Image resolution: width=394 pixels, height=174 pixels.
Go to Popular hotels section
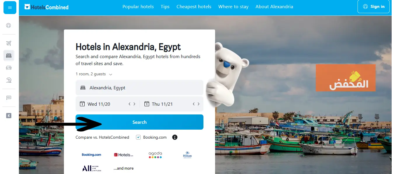click(138, 7)
